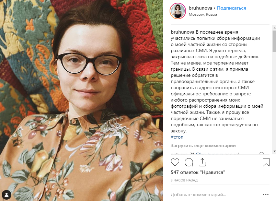276x201 pixels.
Task: Save the post with the bookmark icon
Action: (266, 162)
